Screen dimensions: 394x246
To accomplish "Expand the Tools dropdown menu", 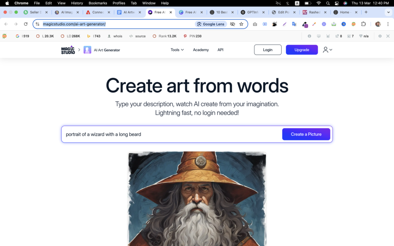I will click(177, 50).
